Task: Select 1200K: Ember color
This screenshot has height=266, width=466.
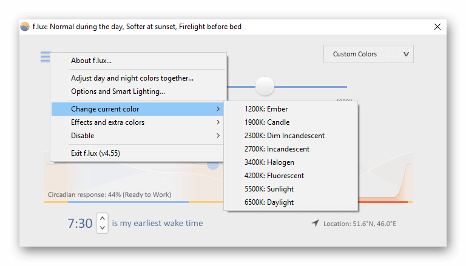Action: pyautogui.click(x=266, y=109)
